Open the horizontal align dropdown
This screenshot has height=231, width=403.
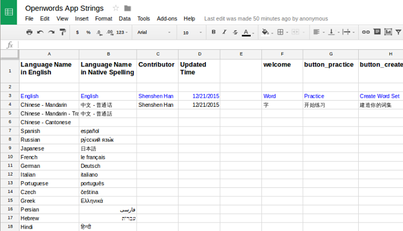pos(319,32)
